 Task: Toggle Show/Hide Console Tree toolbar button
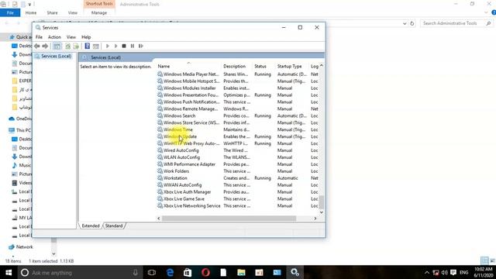[x=57, y=46]
